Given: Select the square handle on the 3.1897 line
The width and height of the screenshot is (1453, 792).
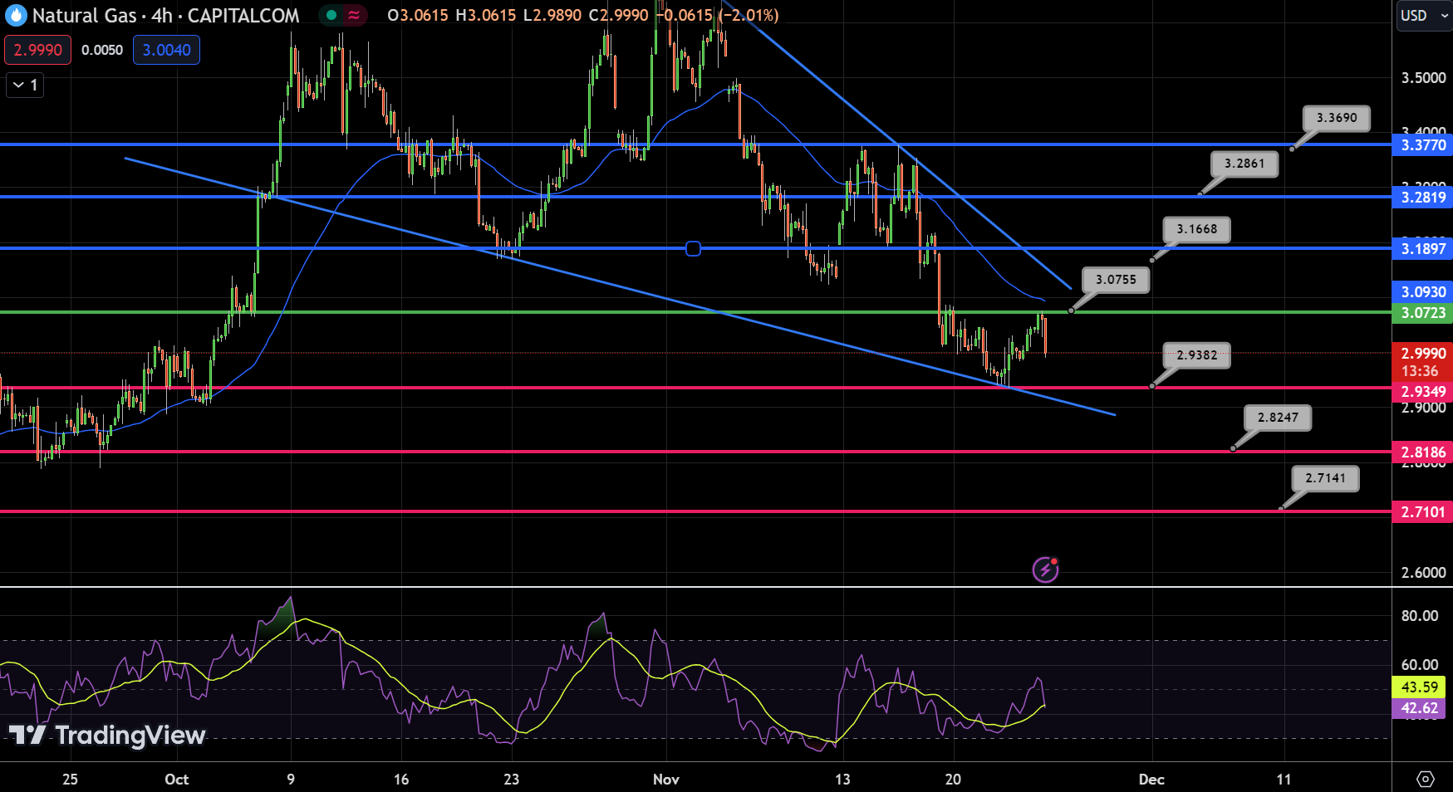Looking at the screenshot, I should tap(693, 248).
